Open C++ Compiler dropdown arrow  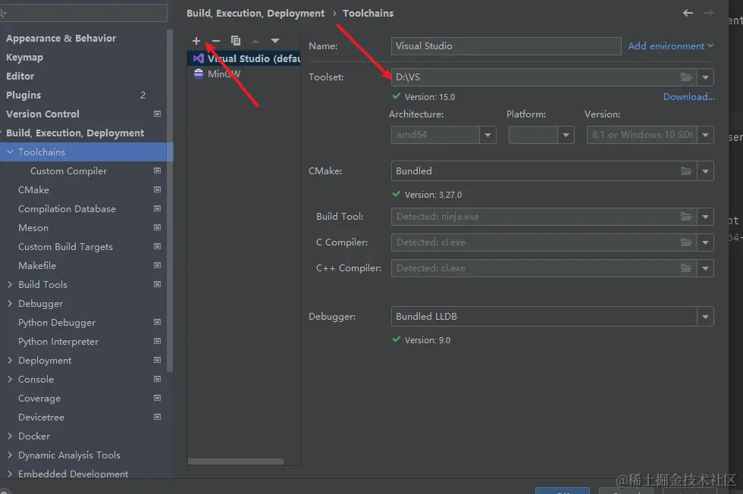[705, 268]
